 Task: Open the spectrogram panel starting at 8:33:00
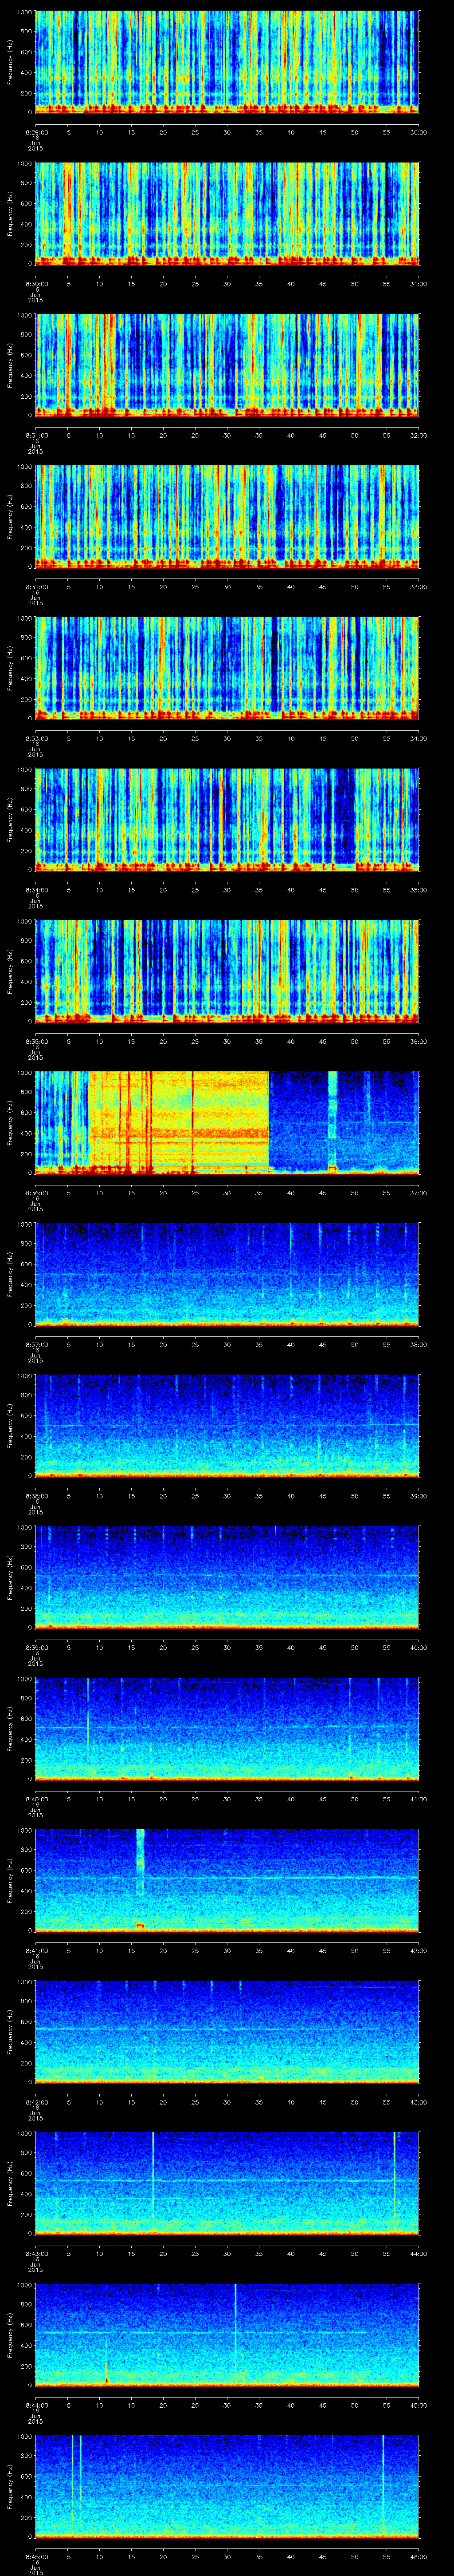(227, 668)
